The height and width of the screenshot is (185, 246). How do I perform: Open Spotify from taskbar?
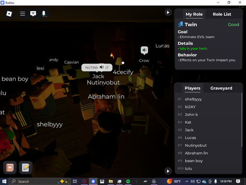point(128,182)
